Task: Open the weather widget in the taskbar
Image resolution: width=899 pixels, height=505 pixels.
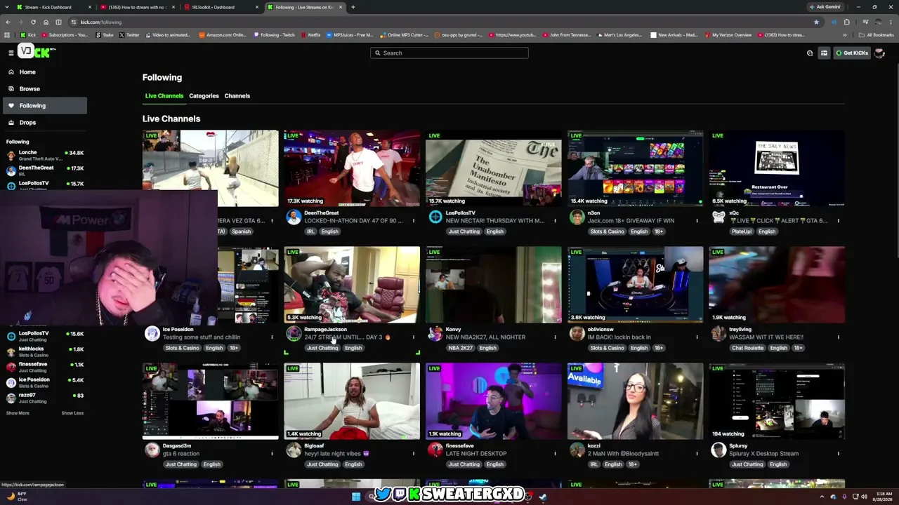Action: [x=17, y=496]
